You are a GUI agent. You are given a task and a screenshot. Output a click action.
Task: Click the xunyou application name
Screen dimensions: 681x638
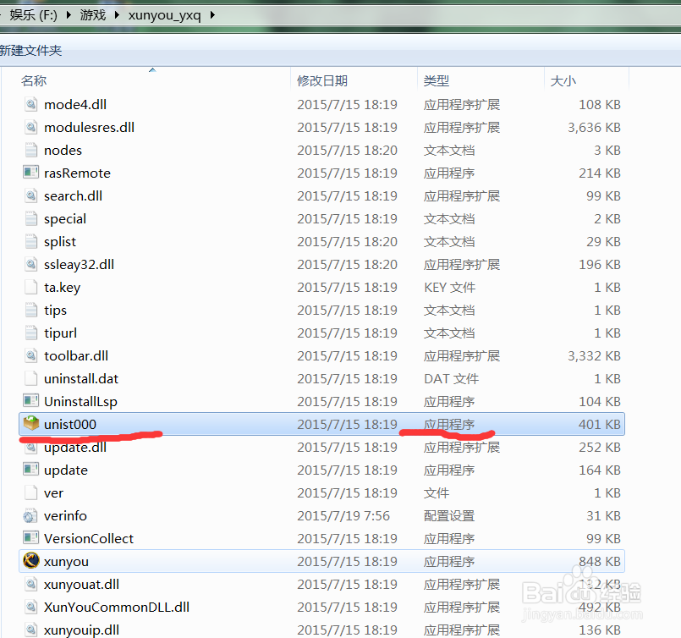click(x=66, y=562)
